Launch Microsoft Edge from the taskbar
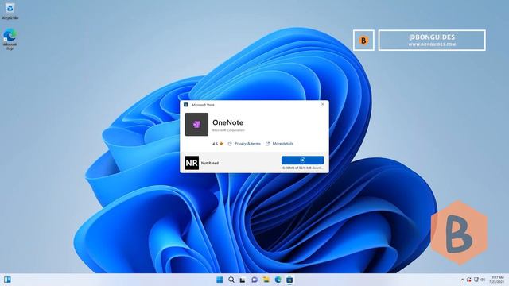Image resolution: width=509 pixels, height=286 pixels. [x=278, y=280]
